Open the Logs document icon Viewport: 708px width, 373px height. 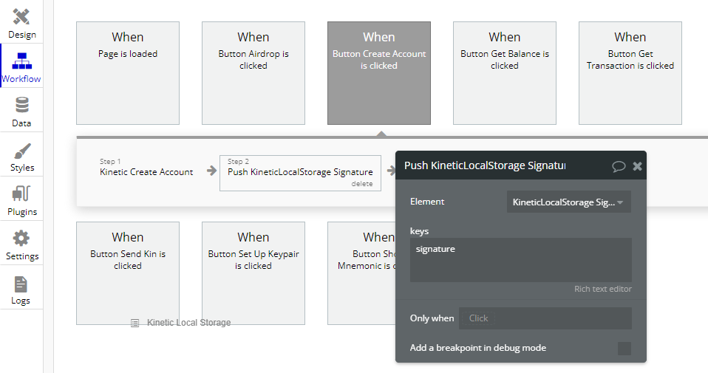coord(21,284)
